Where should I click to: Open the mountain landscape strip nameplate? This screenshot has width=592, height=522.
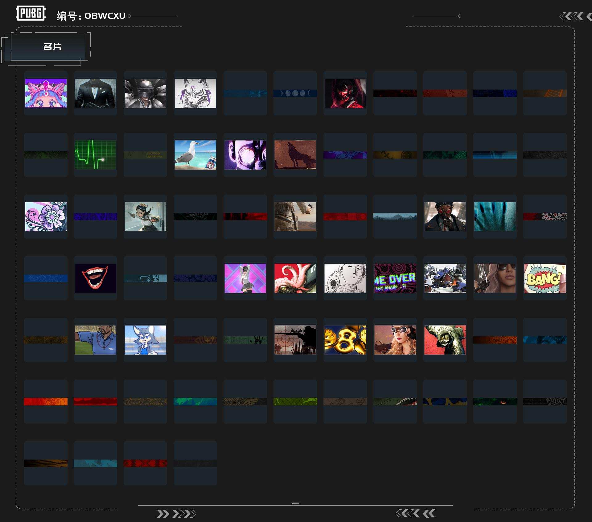tap(395, 216)
